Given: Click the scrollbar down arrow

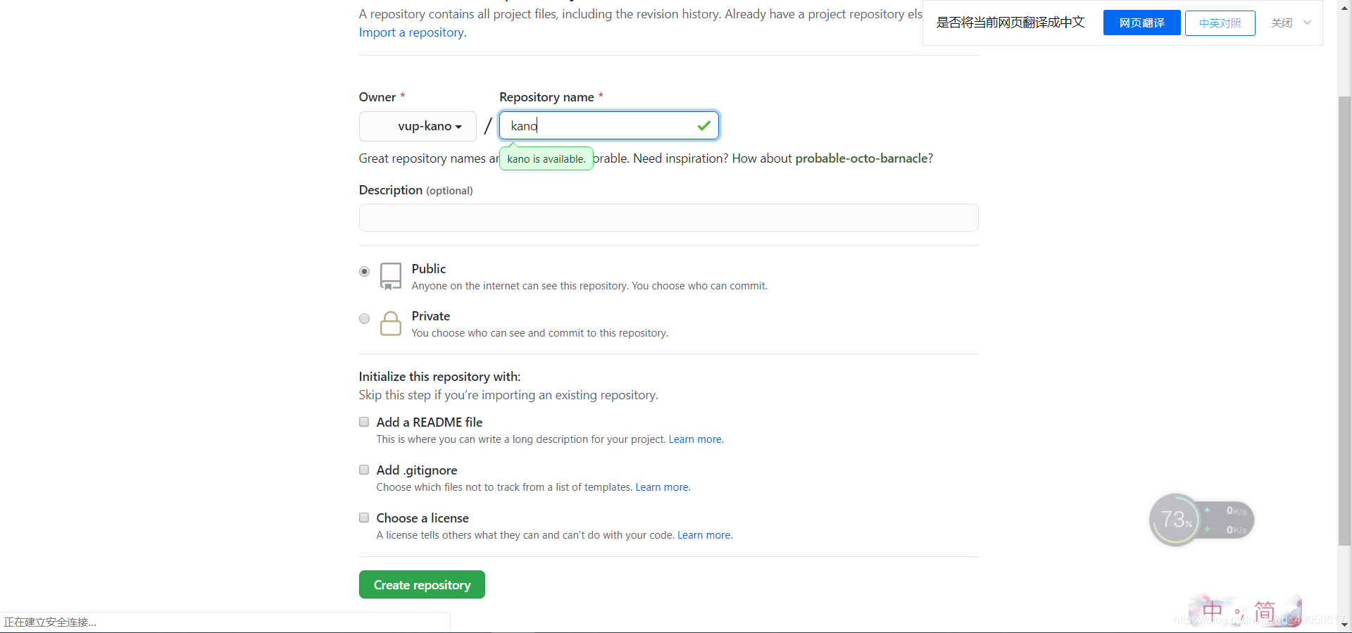Looking at the screenshot, I should [x=1344, y=625].
